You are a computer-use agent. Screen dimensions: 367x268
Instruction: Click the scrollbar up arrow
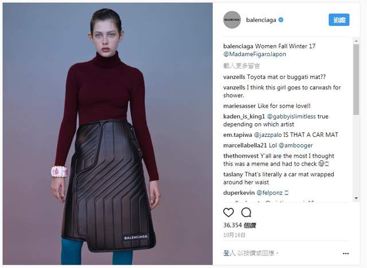tap(356, 41)
